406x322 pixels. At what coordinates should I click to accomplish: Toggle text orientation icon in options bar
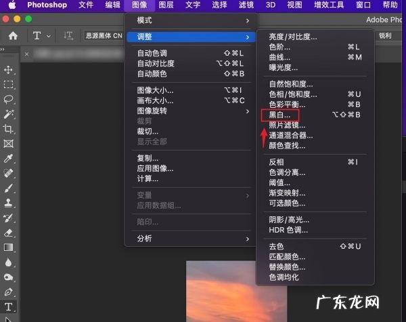[68, 35]
